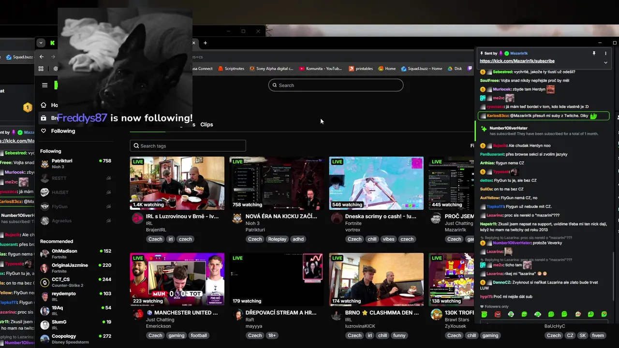Open stream title Dneska scrimy o cash!
The image size is (619, 348).
(x=381, y=217)
